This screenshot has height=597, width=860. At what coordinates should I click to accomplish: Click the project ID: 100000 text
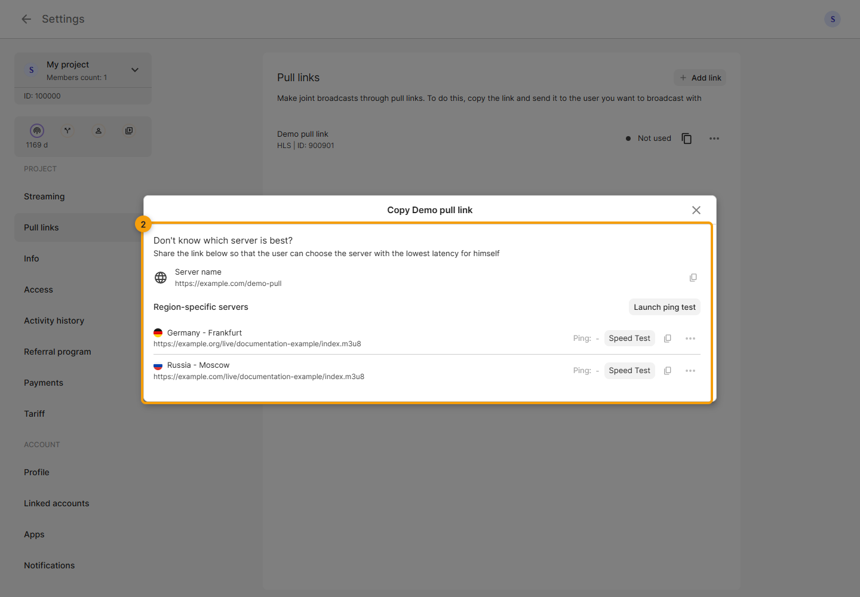tap(42, 96)
